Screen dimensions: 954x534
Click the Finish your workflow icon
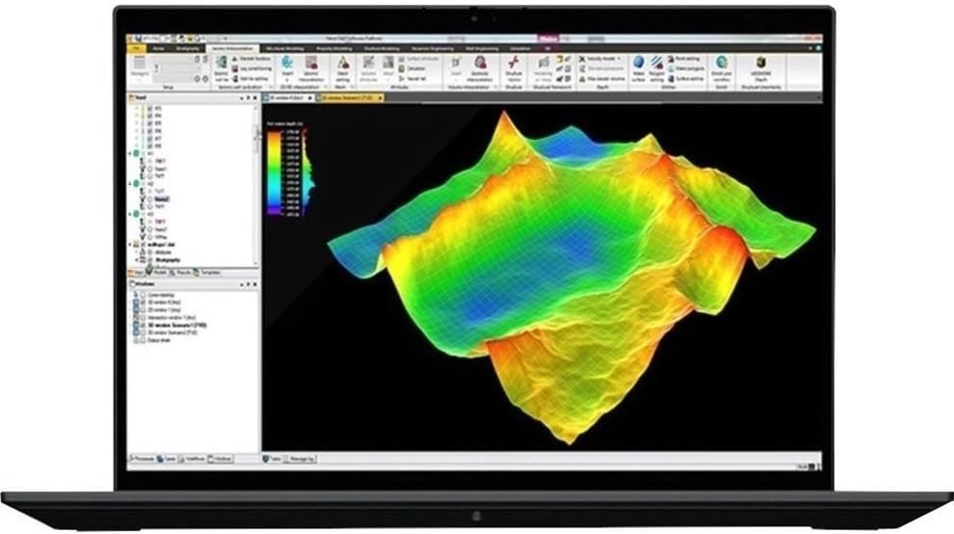[x=720, y=63]
